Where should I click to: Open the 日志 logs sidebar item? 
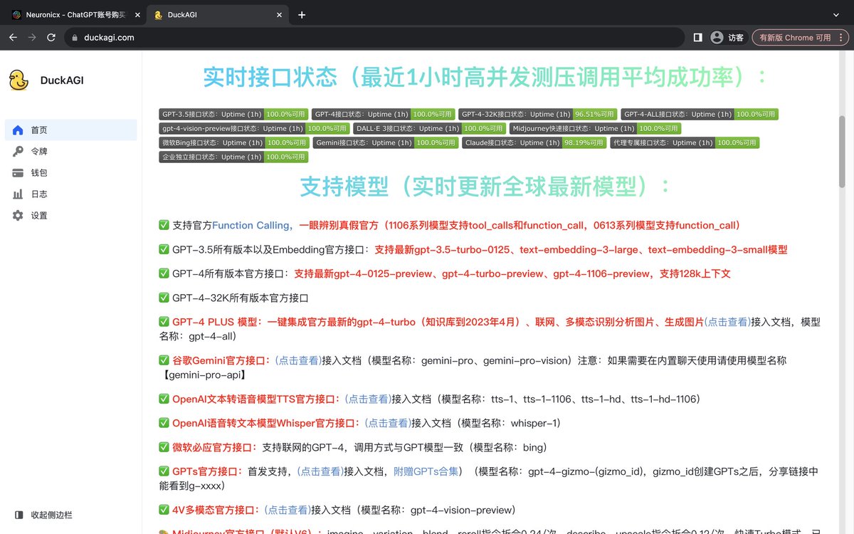[x=71, y=194]
